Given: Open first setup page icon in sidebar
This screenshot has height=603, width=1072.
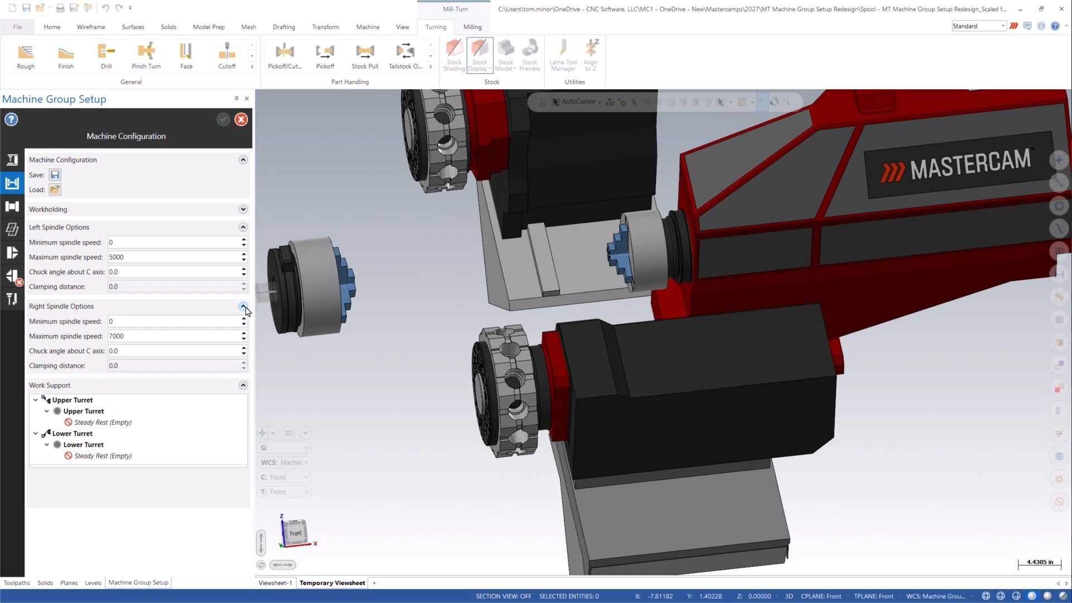Looking at the screenshot, I should coord(12,160).
